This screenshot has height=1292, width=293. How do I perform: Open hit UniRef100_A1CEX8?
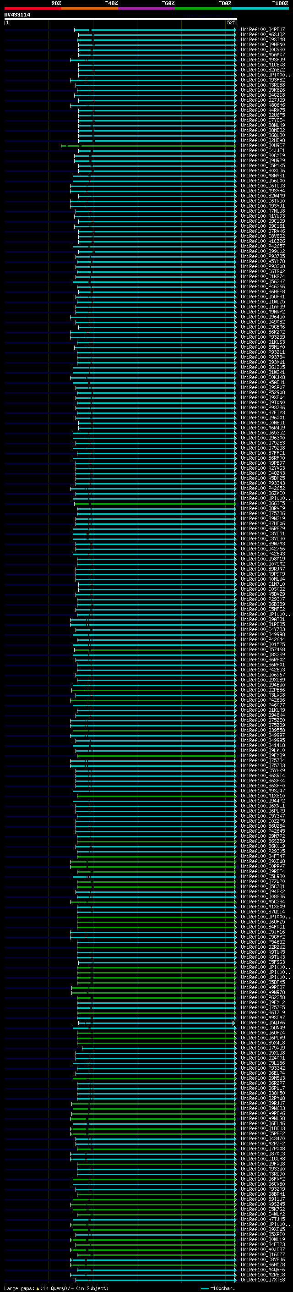263,65
